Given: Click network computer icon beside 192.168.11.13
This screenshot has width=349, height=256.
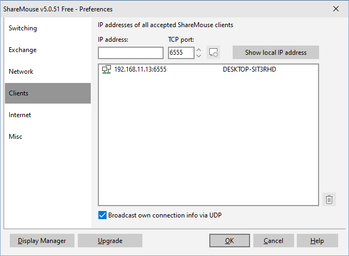Looking at the screenshot, I should pos(107,69).
